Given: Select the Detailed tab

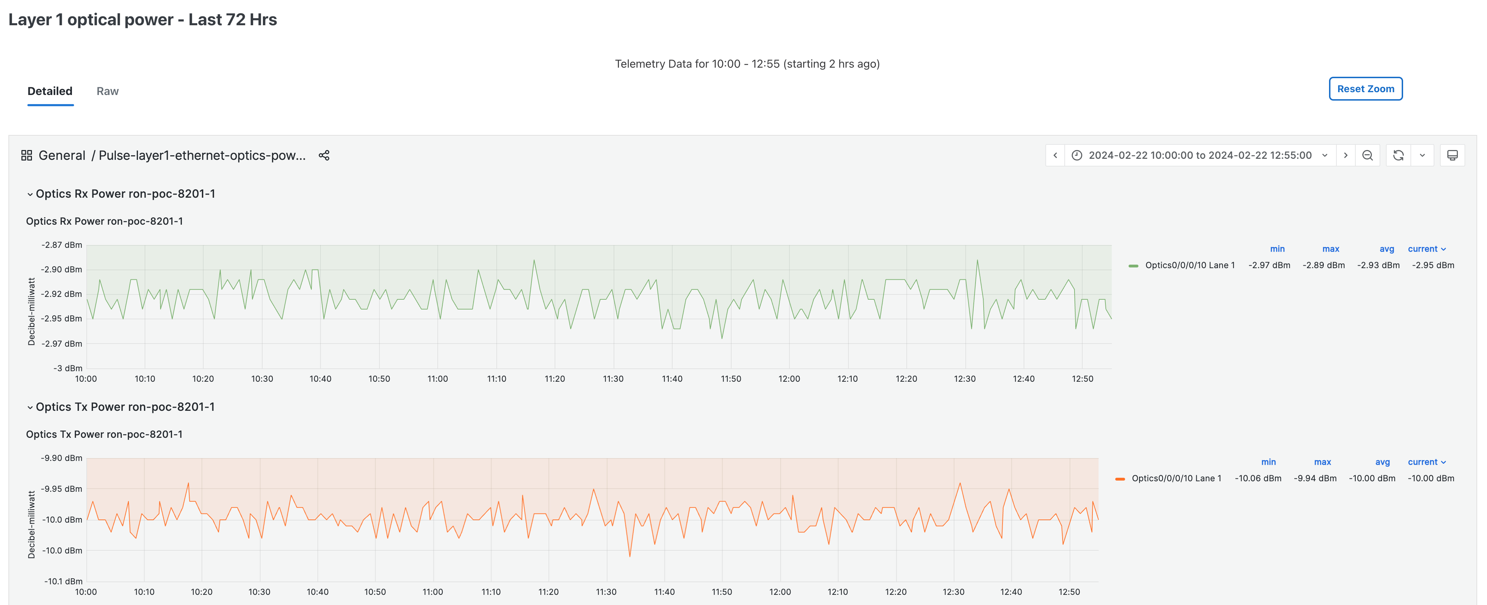Looking at the screenshot, I should 50,91.
